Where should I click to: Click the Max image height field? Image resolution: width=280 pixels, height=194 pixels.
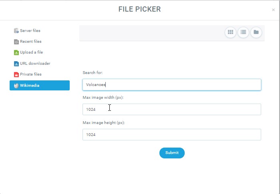[x=171, y=135]
